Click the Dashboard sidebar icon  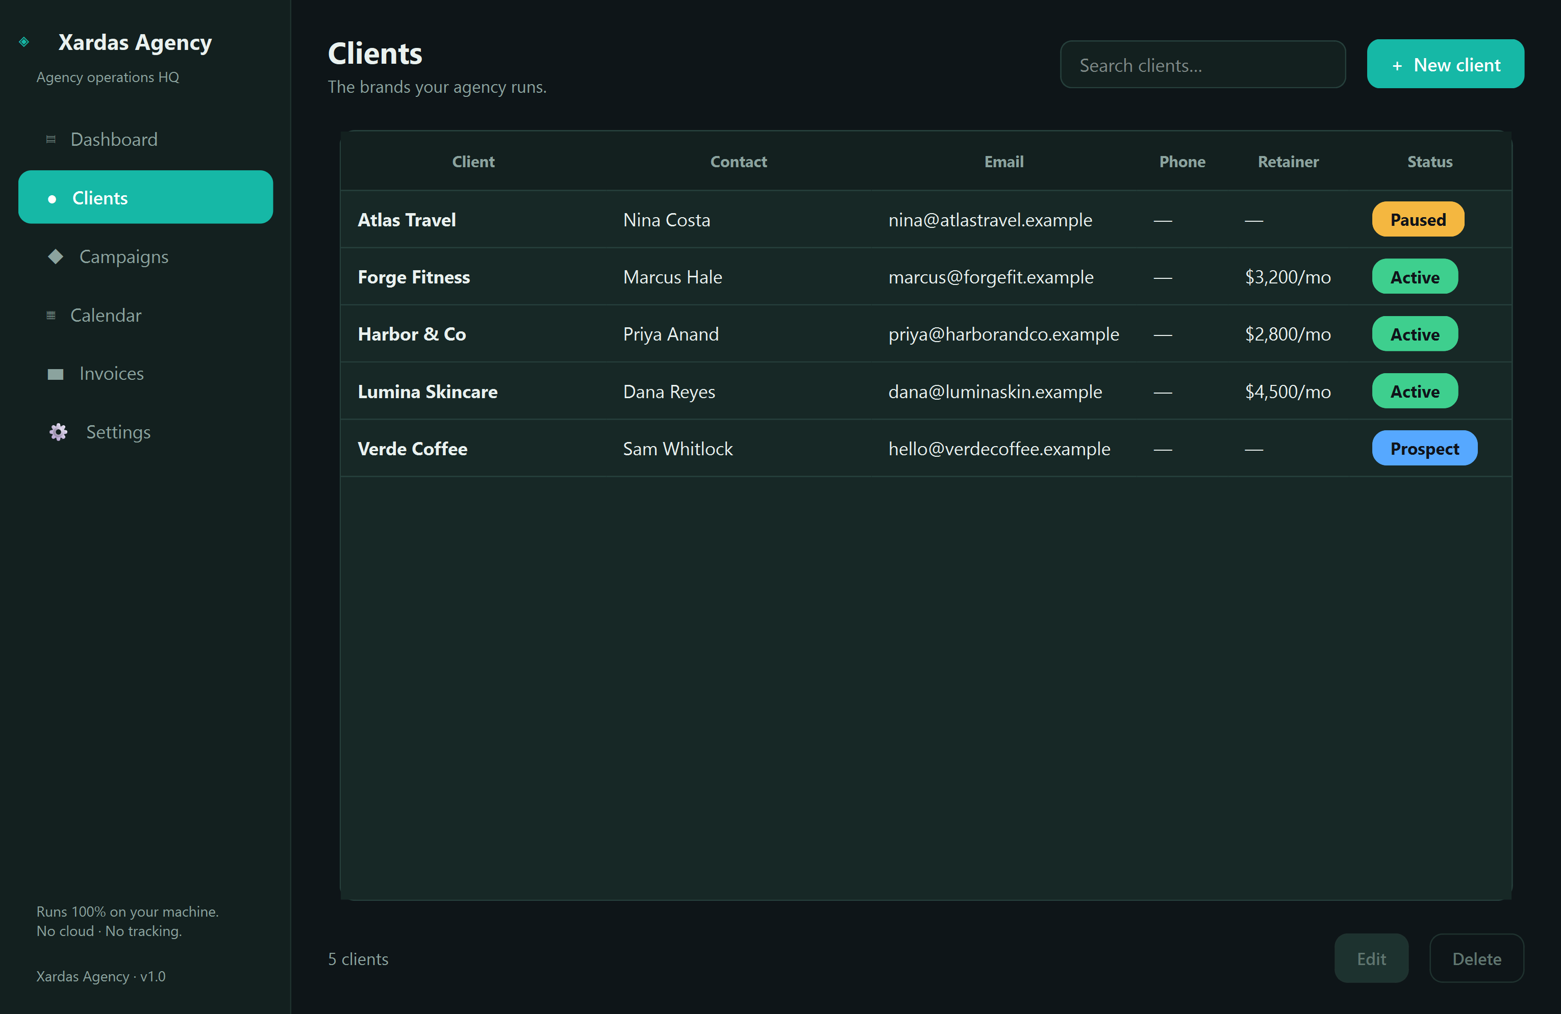[51, 140]
